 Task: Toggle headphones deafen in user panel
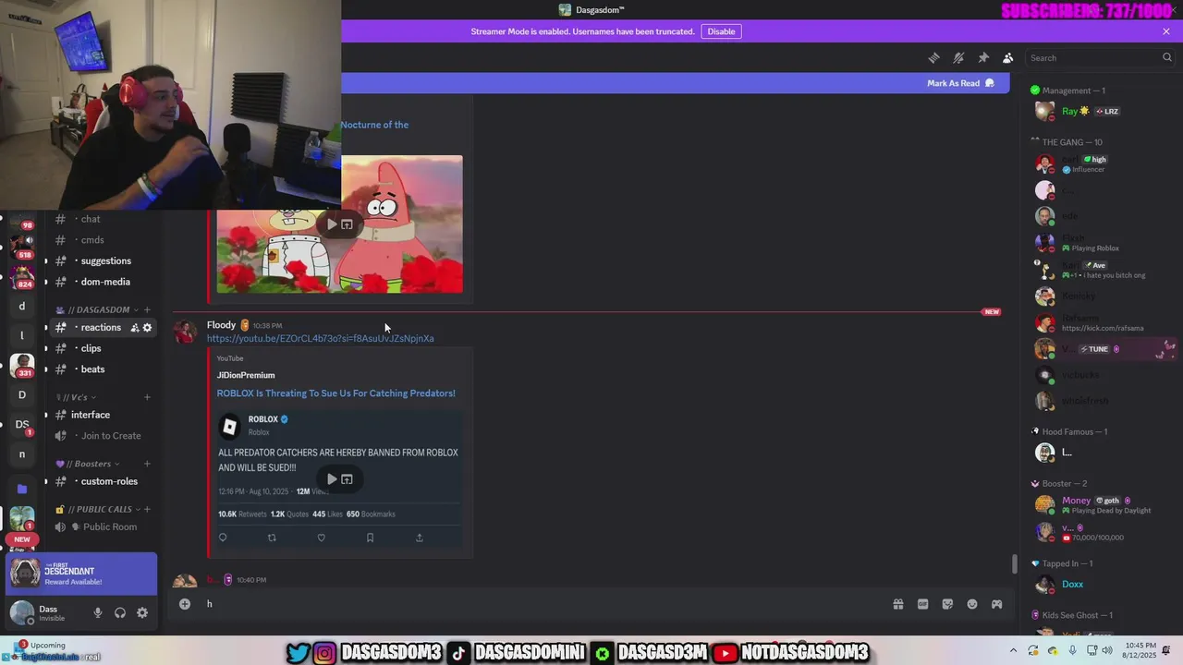pos(120,612)
